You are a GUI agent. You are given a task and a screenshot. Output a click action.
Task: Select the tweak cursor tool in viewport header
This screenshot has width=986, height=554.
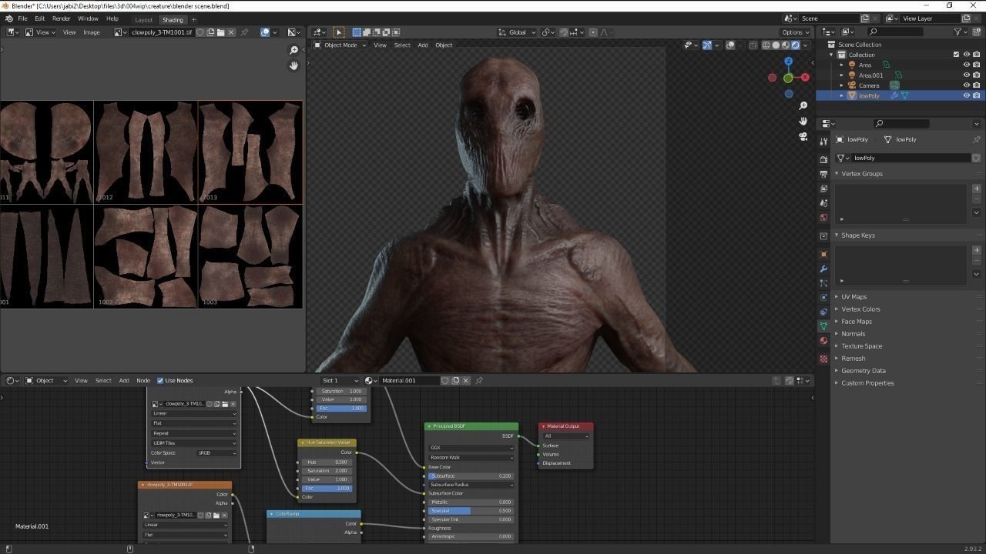click(x=338, y=32)
